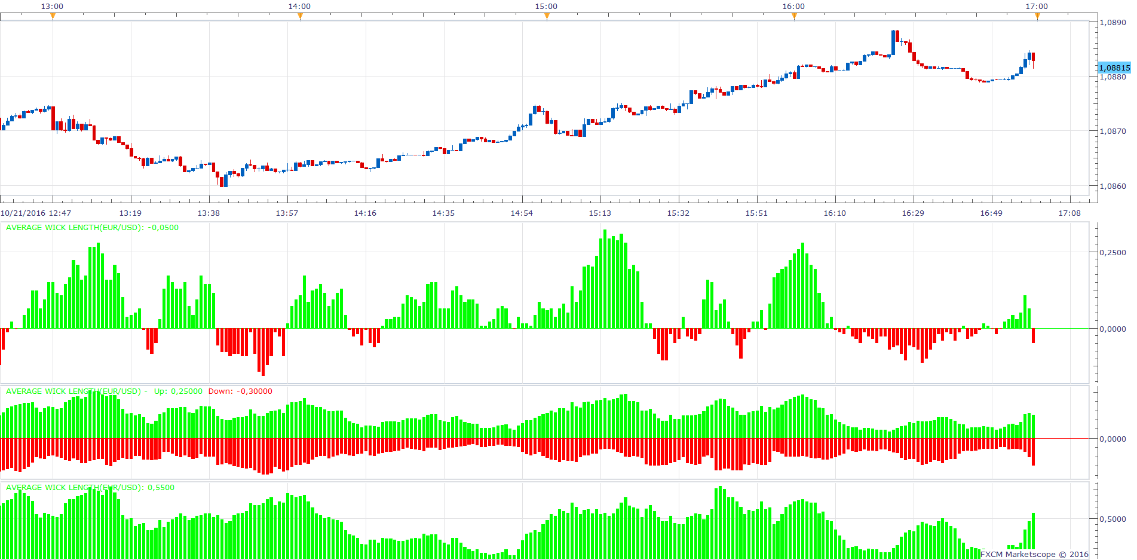This screenshot has width=1137, height=560.
Task: Select the Average Wick Length -0,0500 indicator label
Action: 92,228
